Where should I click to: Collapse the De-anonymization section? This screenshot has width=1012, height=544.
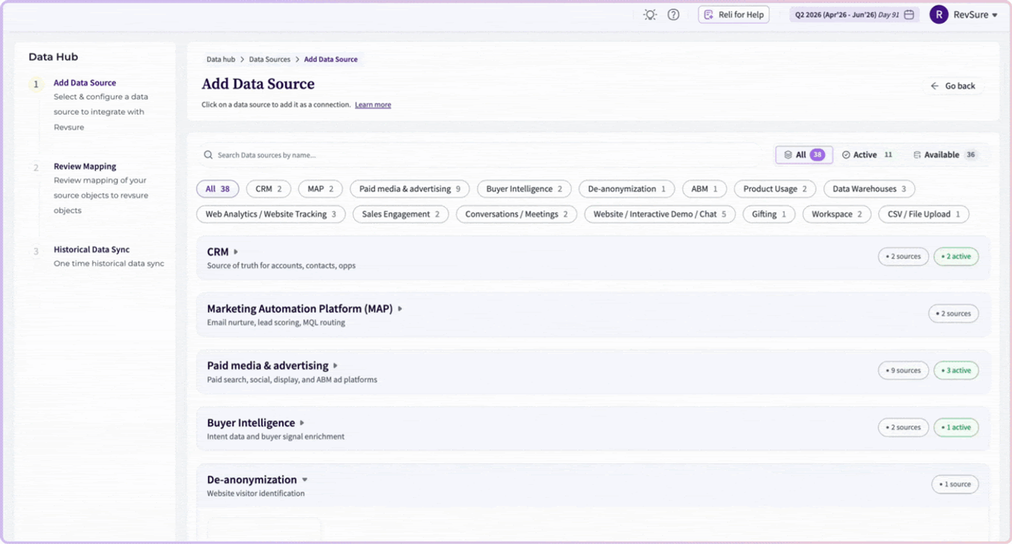coord(304,480)
